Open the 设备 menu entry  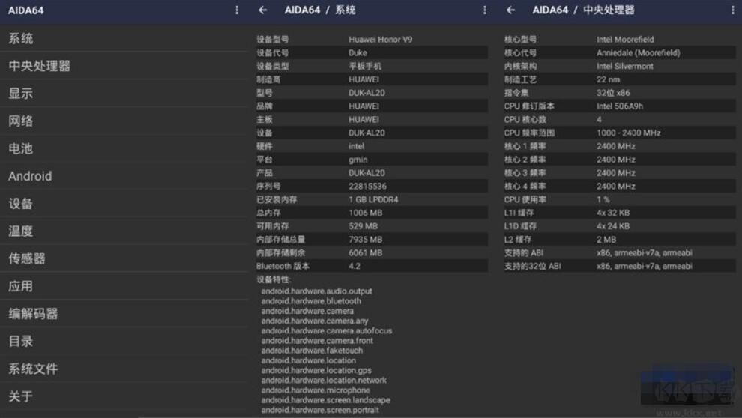(124, 203)
